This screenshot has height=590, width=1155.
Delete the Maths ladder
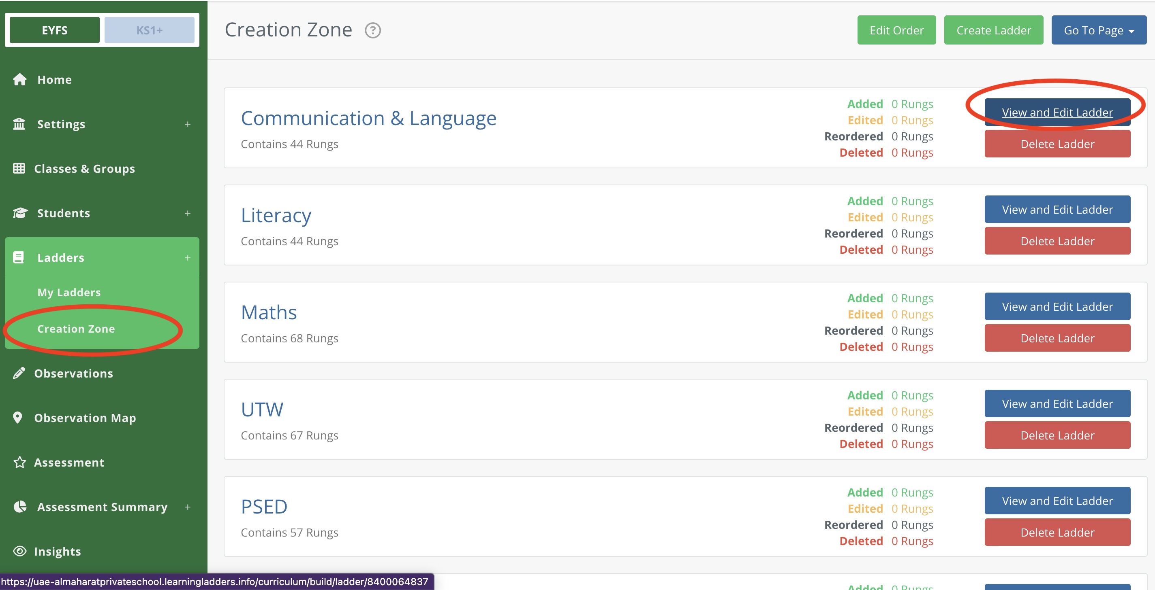(x=1057, y=338)
